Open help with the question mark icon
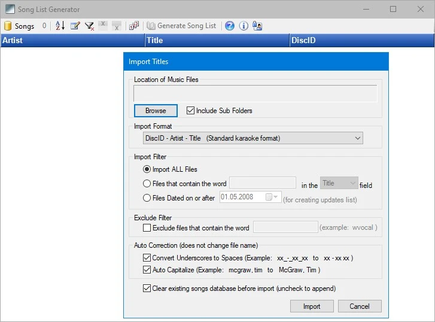The width and height of the screenshot is (435, 322). pos(229,26)
